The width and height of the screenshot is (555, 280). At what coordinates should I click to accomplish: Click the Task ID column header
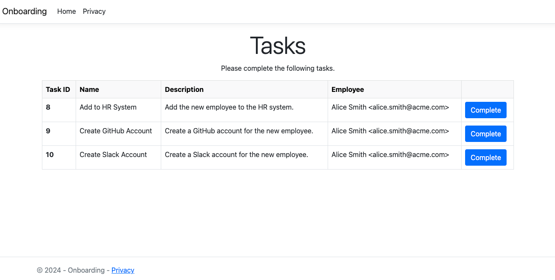[58, 89]
